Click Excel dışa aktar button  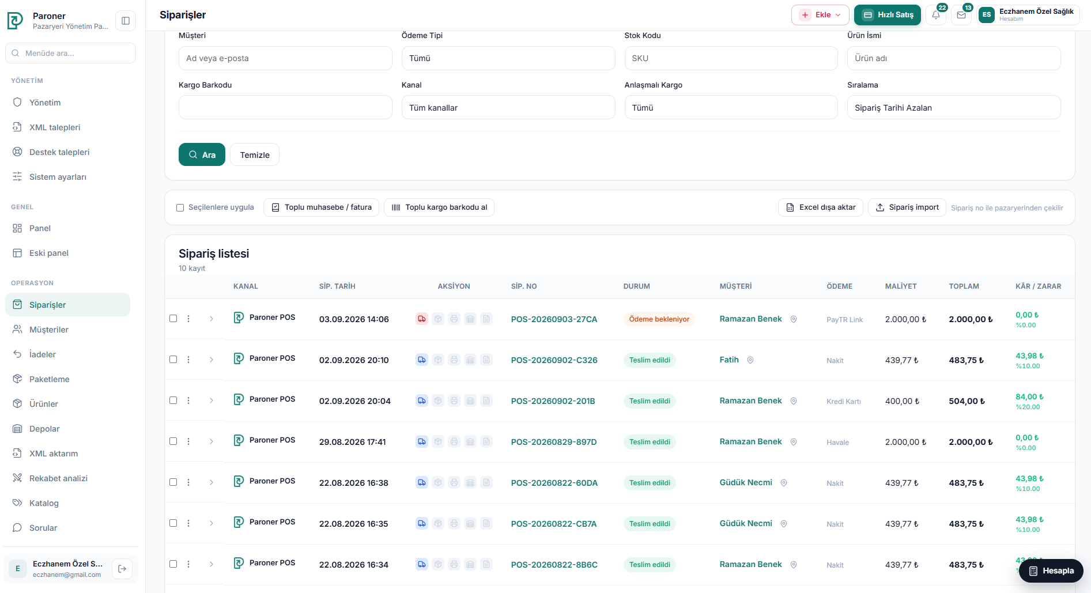tap(821, 207)
